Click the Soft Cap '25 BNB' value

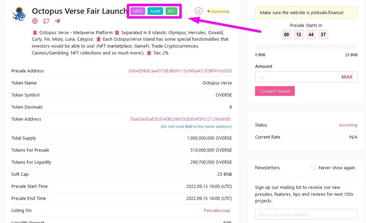coord(225,174)
